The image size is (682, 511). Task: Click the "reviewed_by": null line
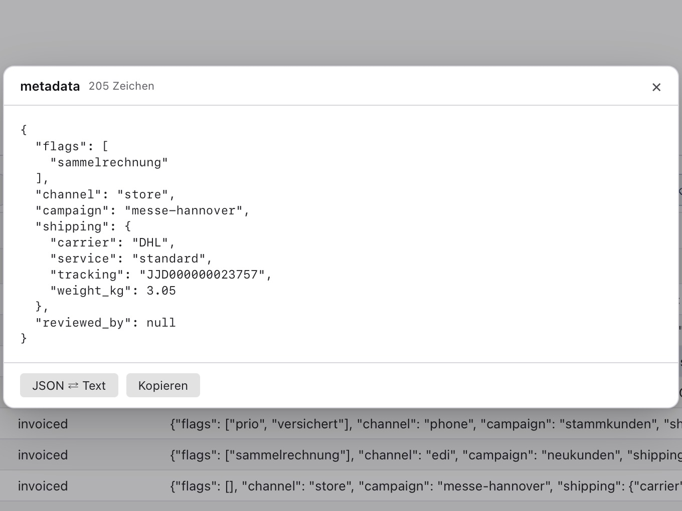(105, 323)
